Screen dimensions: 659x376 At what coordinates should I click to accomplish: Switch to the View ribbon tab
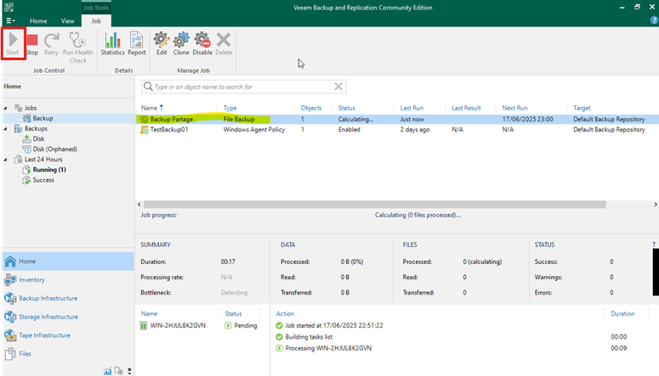(x=66, y=20)
